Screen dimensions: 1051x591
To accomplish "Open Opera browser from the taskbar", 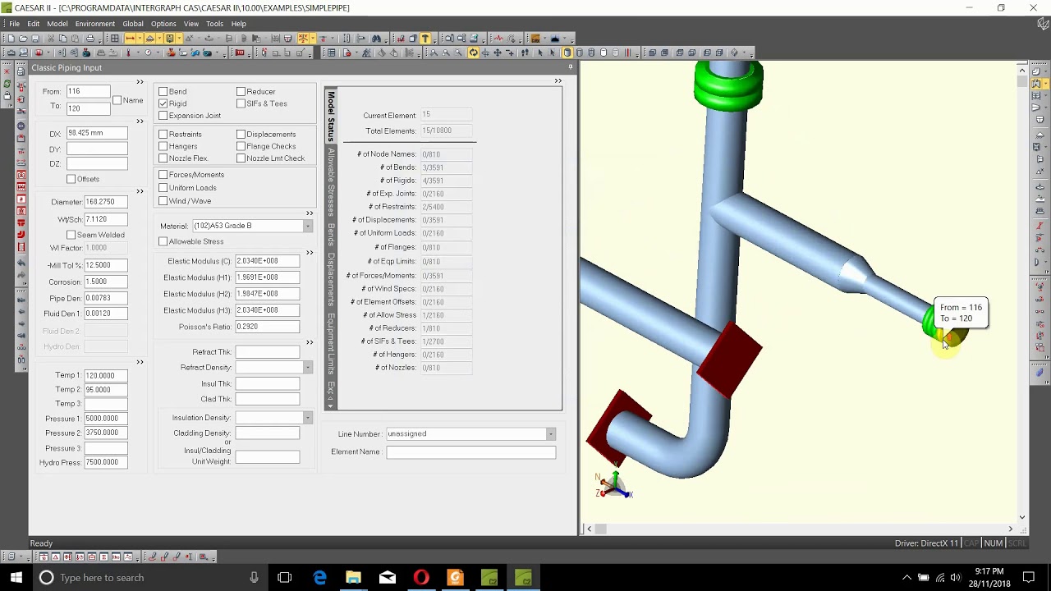I will tap(421, 578).
